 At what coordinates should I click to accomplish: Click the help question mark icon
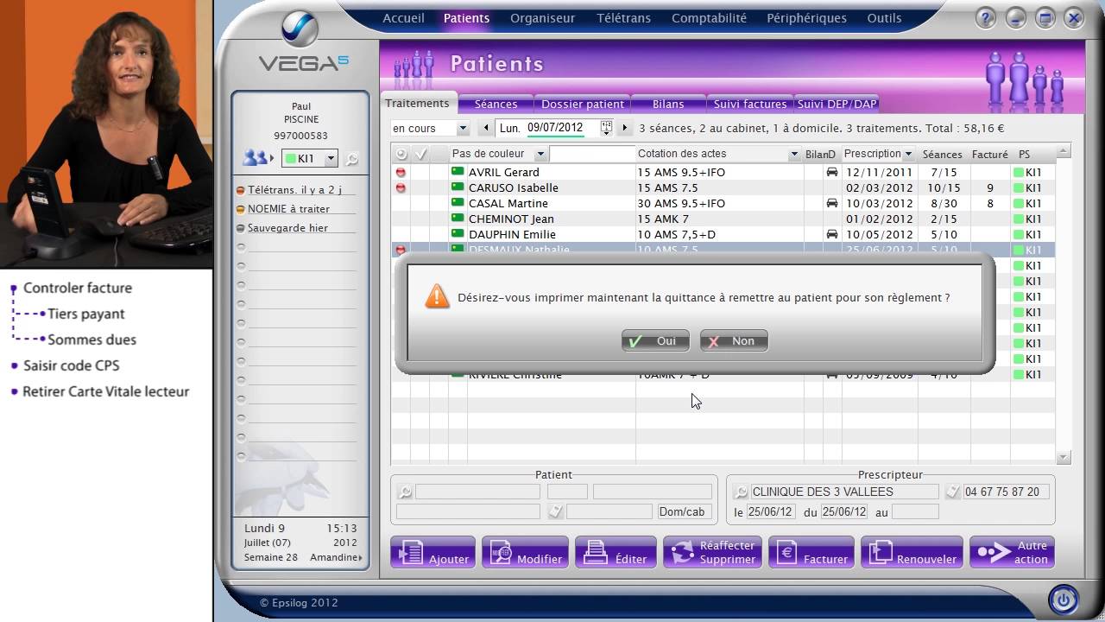tap(985, 18)
